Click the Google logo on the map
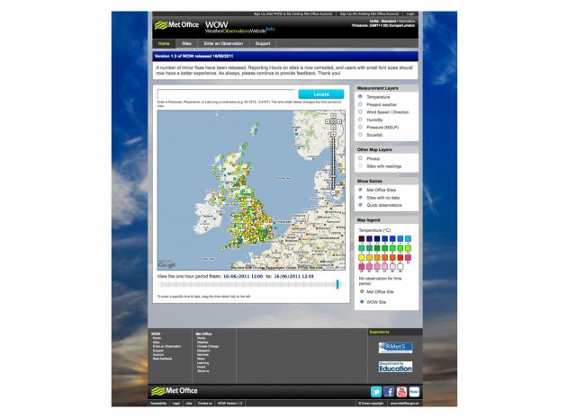Image resolution: width=567 pixels, height=418 pixels. click(166, 265)
